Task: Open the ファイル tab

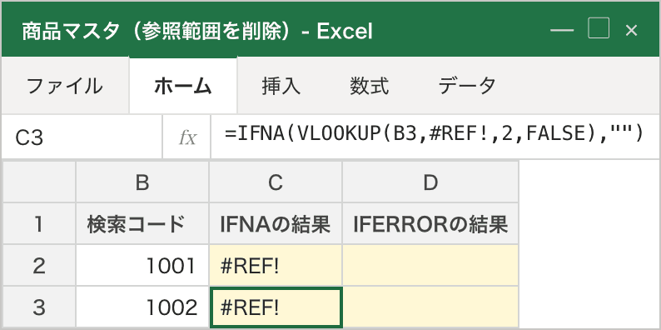Action: pos(64,86)
